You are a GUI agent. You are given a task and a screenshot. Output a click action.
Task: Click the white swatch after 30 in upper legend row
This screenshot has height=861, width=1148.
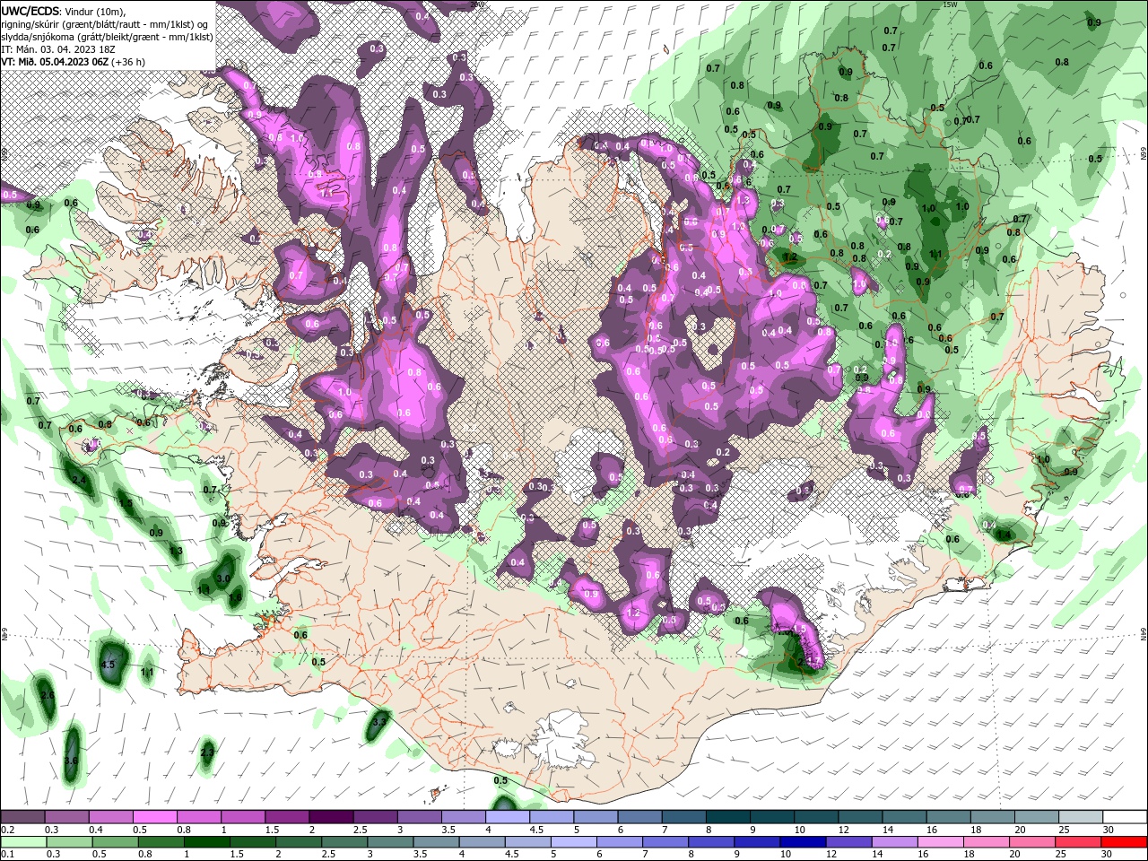tap(1126, 817)
